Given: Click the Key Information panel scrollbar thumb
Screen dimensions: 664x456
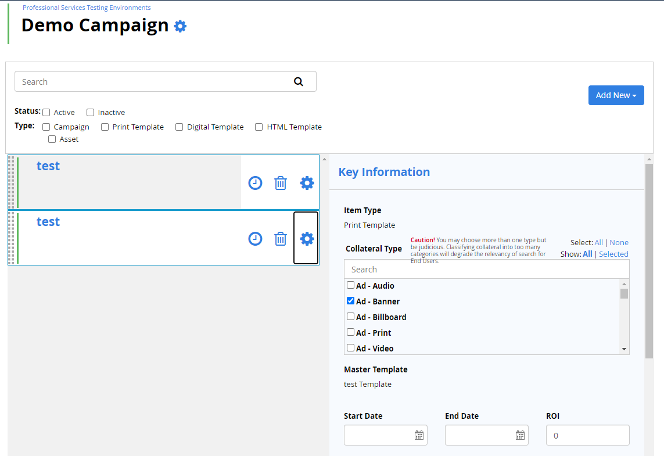Looking at the screenshot, I should click(x=649, y=261).
